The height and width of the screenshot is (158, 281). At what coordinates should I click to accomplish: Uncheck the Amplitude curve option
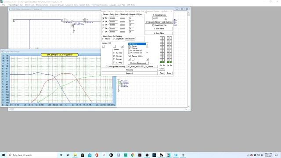[x=114, y=39]
